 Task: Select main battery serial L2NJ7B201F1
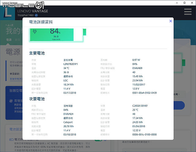71,64
